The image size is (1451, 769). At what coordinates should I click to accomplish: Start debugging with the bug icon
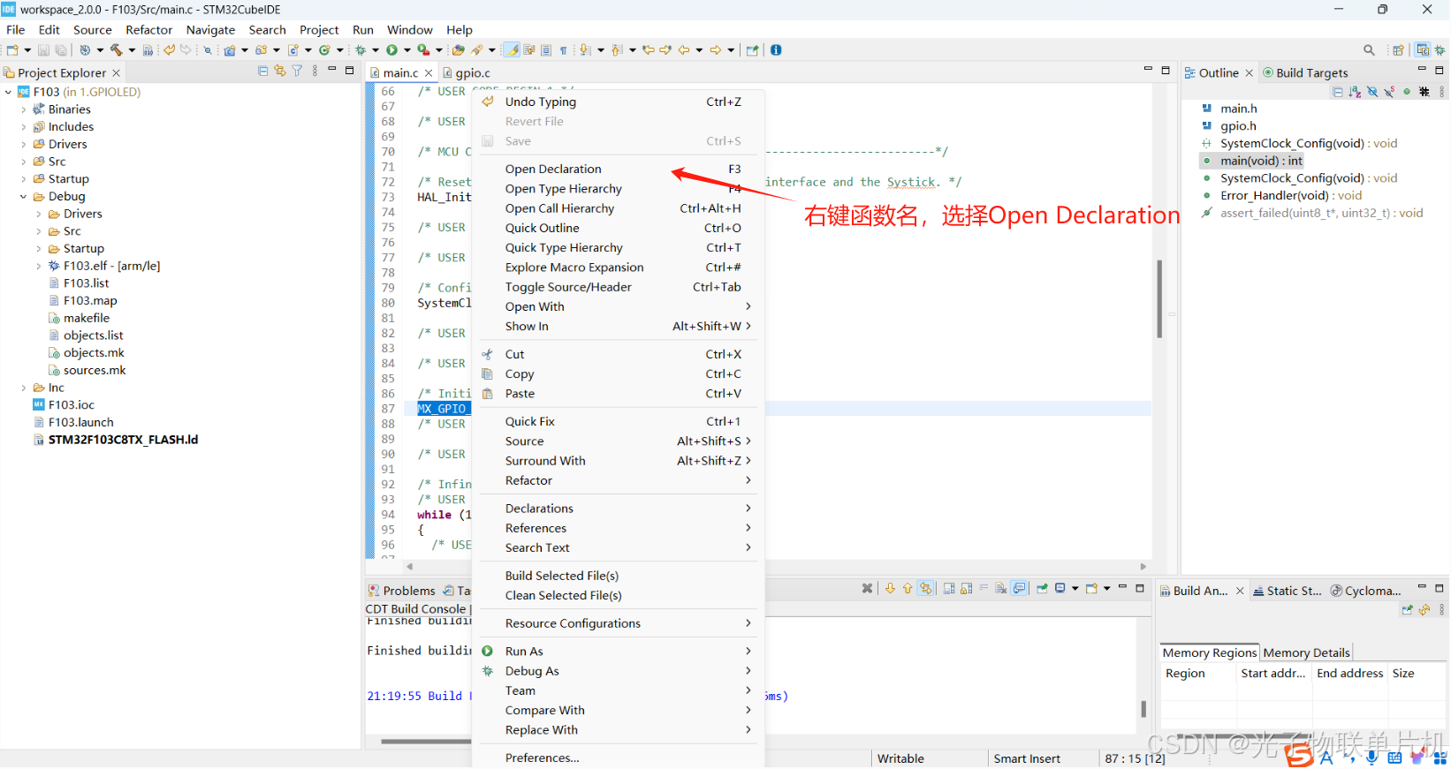click(x=361, y=50)
